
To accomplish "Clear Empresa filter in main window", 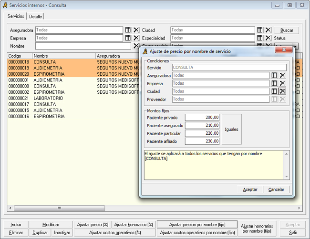I will click(136, 38).
